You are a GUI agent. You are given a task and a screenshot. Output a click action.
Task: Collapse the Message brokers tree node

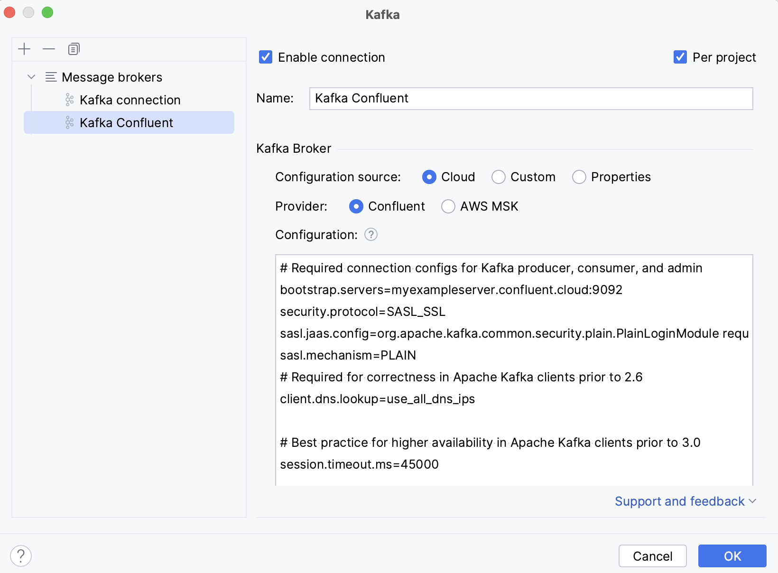pyautogui.click(x=31, y=77)
